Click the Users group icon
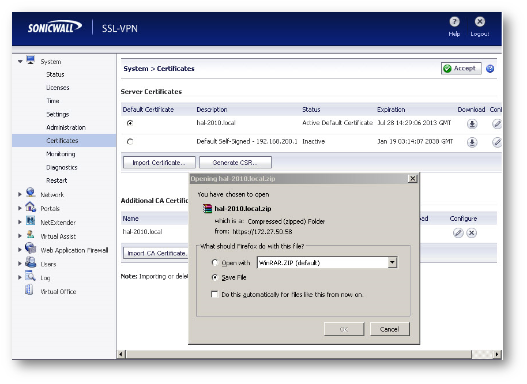The image size is (527, 384). tap(31, 263)
